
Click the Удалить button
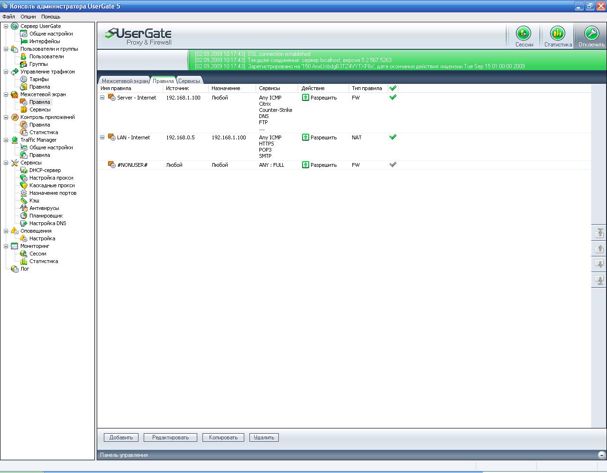click(x=264, y=437)
